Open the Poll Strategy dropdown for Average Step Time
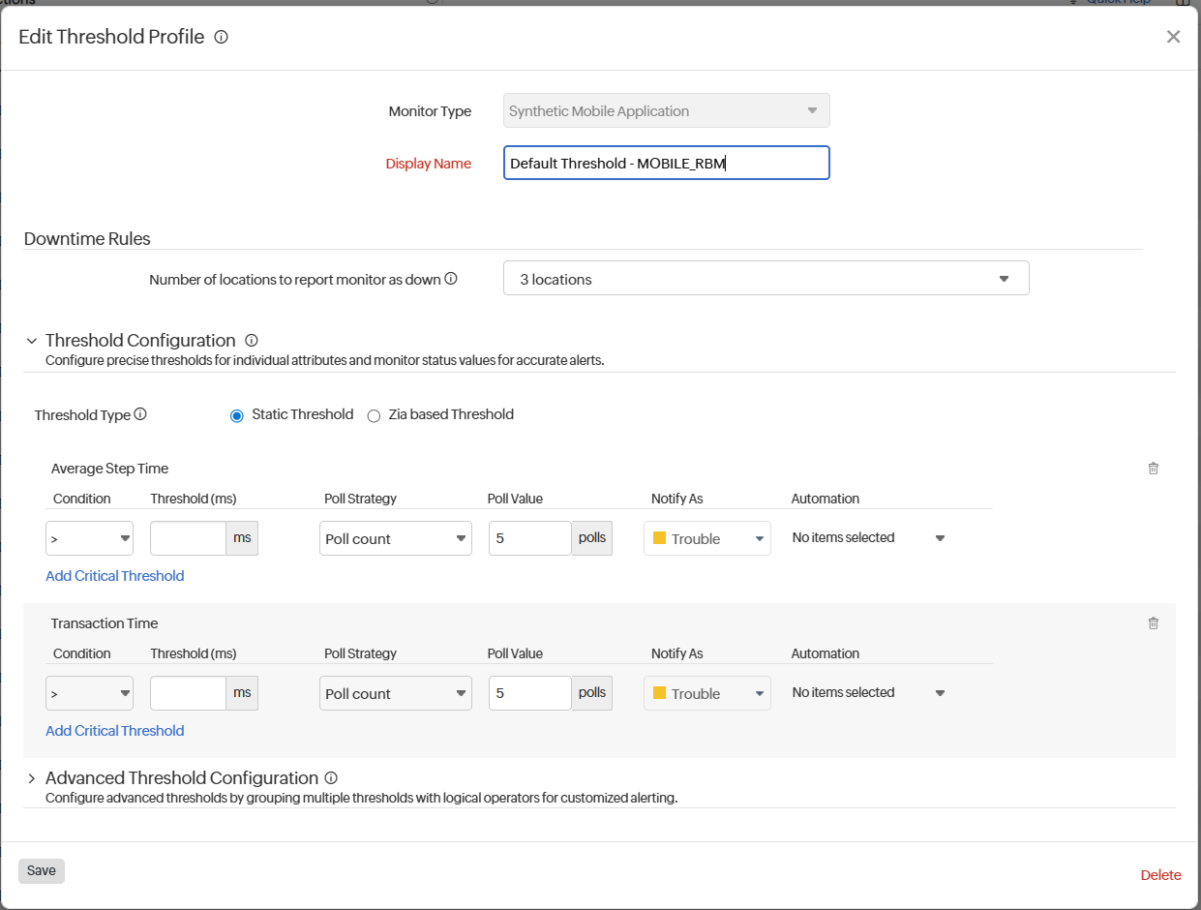This screenshot has width=1201, height=910. click(x=395, y=537)
